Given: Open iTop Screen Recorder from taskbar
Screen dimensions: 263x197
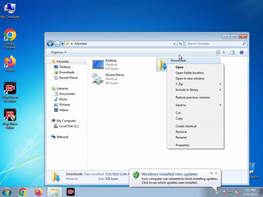Looking at the screenshot, I should (x=71, y=192).
